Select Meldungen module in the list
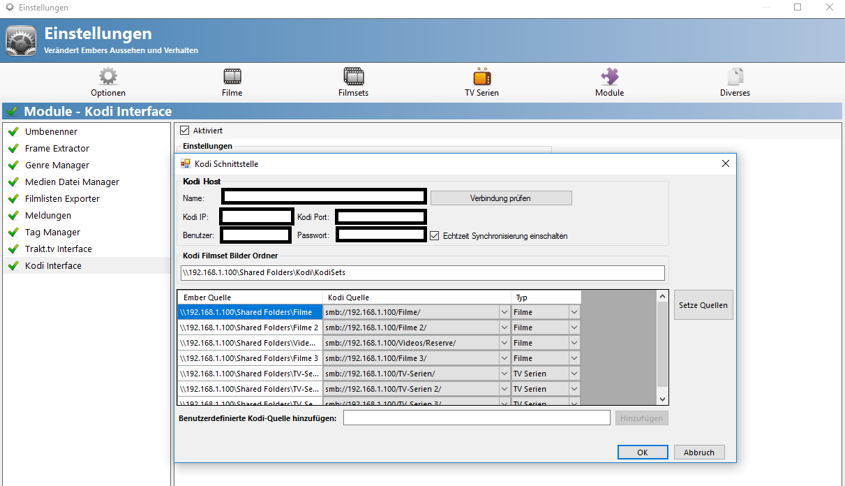Viewport: 845px width, 486px height. pos(87,215)
